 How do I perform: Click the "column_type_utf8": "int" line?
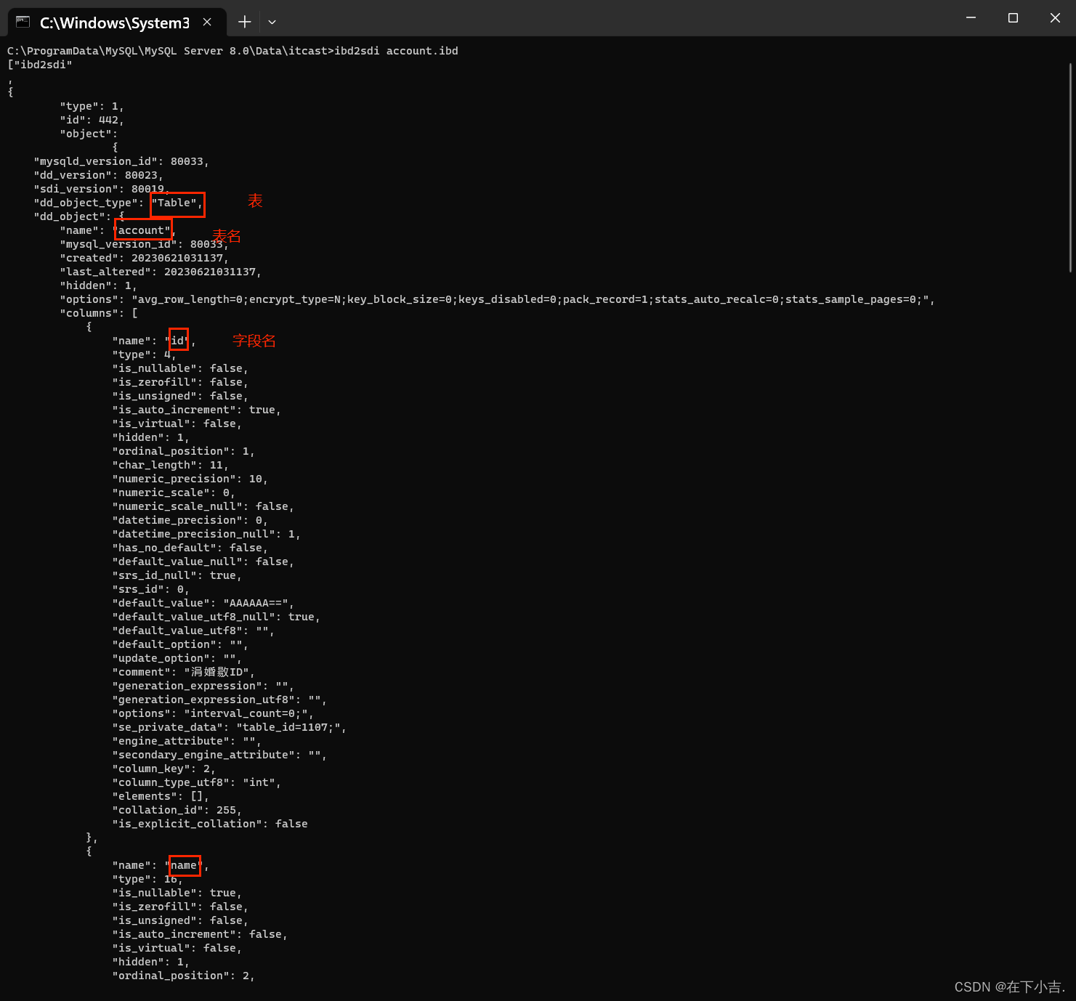[196, 782]
